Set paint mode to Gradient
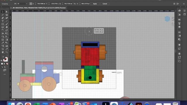187x105 pixels. tap(5, 64)
